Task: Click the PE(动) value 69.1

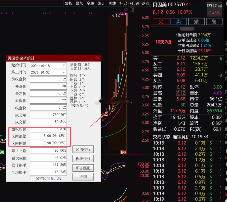Action: [217, 129]
